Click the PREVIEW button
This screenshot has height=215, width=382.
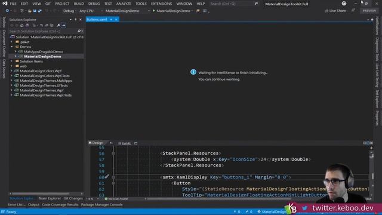tap(369, 11)
